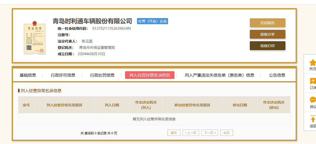Screen dimensions: 316x144
Task: Click the 法定代表人 label
Action: [67, 41]
